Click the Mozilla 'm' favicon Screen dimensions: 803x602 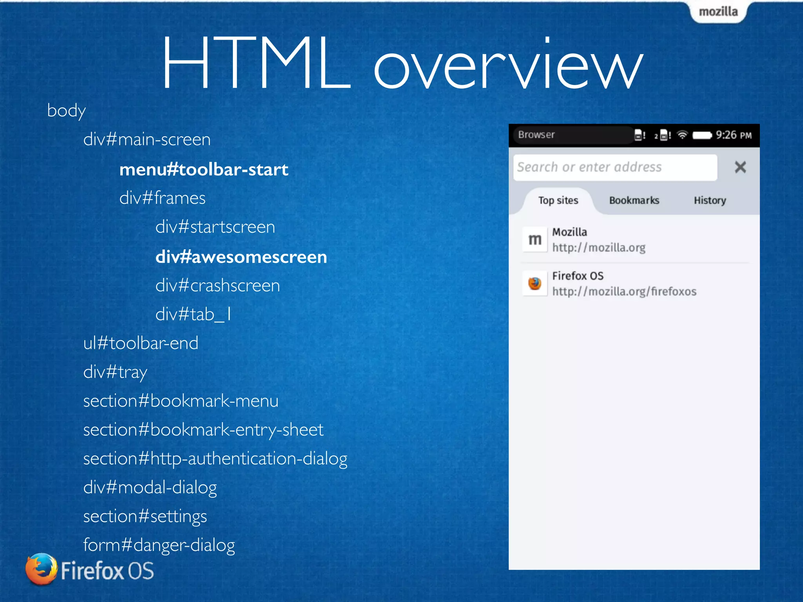pyautogui.click(x=535, y=239)
